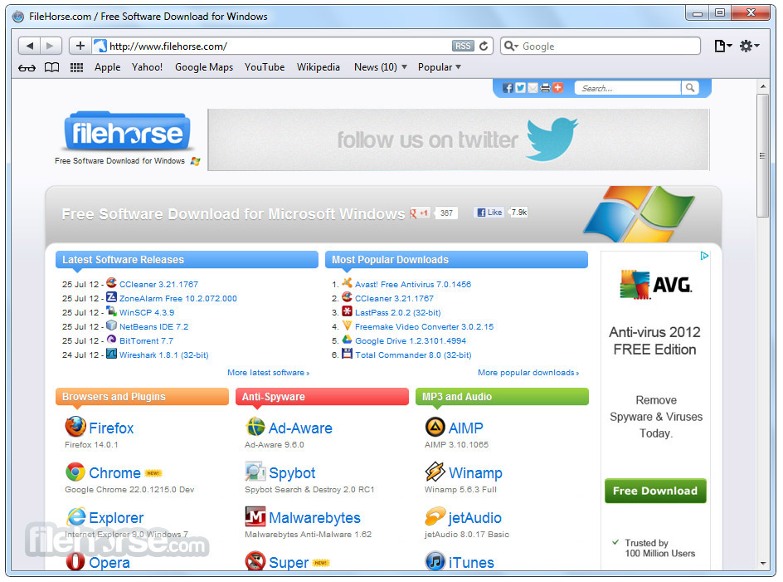Image resolution: width=783 pixels, height=582 pixels.
Task: Open the Anti-Spyware category header
Action: (322, 397)
